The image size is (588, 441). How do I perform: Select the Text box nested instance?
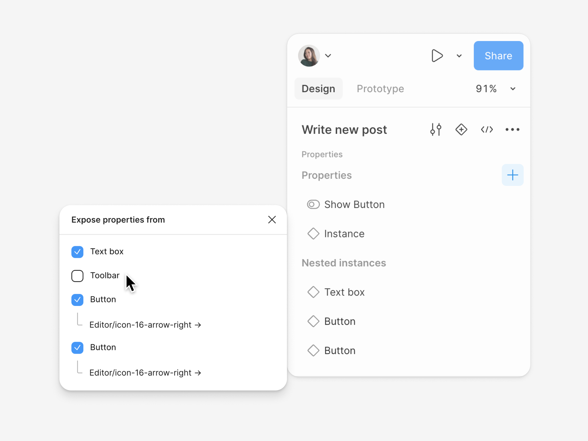344,292
